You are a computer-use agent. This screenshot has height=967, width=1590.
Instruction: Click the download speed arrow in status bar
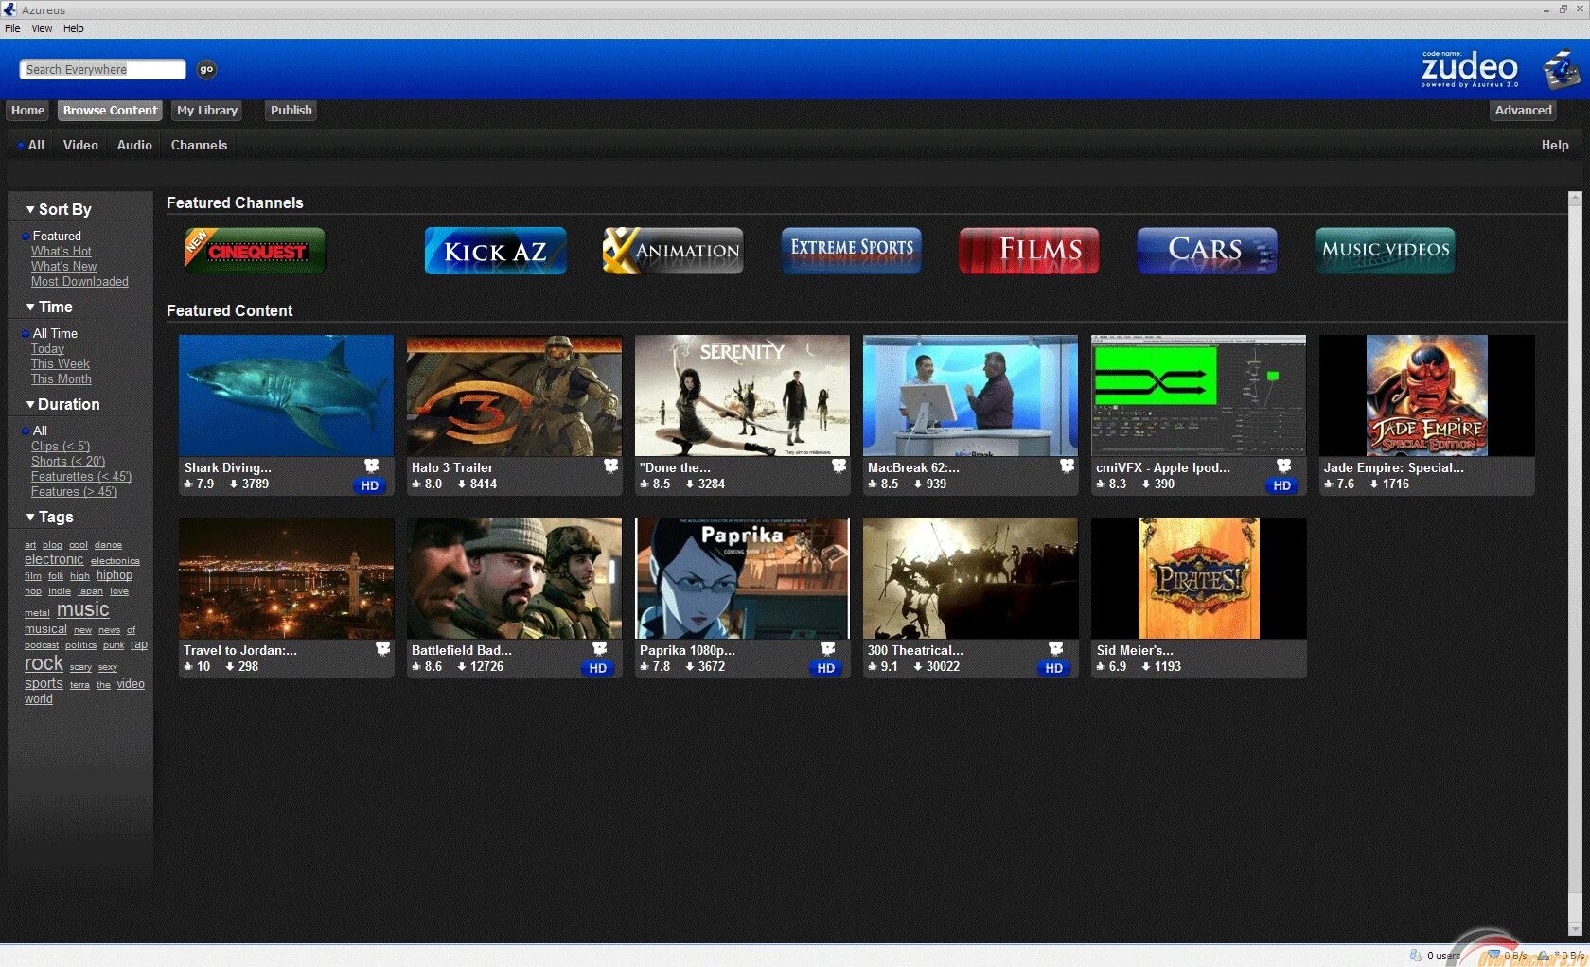click(1494, 956)
